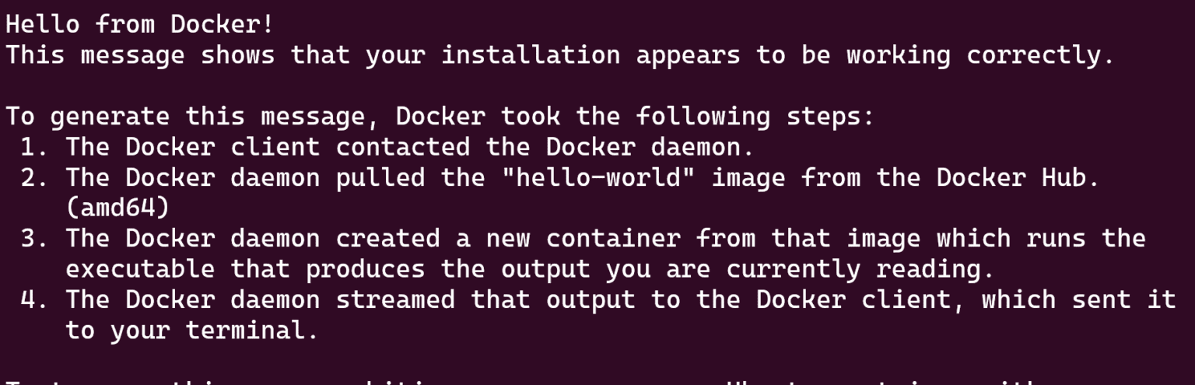Click the word "executable" in the output

click(x=140, y=269)
